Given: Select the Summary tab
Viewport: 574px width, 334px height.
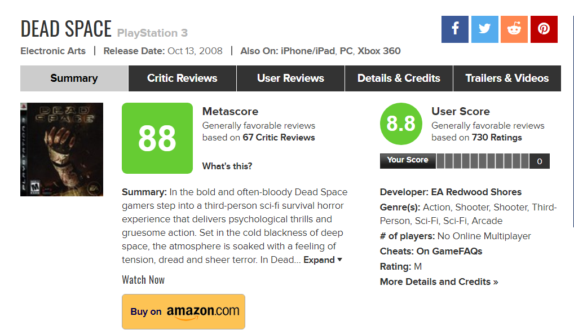Looking at the screenshot, I should click(x=74, y=78).
